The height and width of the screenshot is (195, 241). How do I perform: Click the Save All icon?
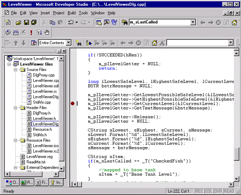coord(35,22)
